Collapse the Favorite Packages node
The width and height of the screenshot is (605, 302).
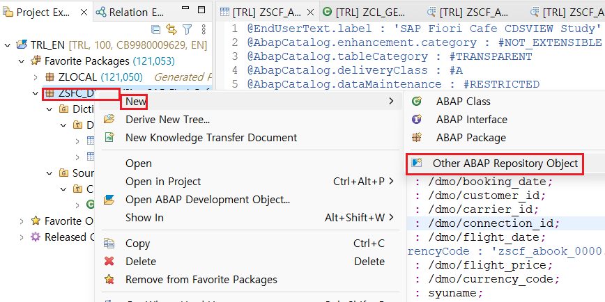[22, 61]
